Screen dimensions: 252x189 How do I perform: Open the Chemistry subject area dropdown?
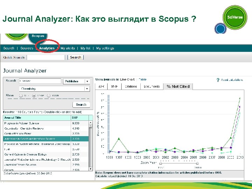[55, 89]
